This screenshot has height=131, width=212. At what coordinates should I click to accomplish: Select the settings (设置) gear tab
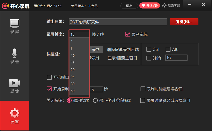point(15,116)
